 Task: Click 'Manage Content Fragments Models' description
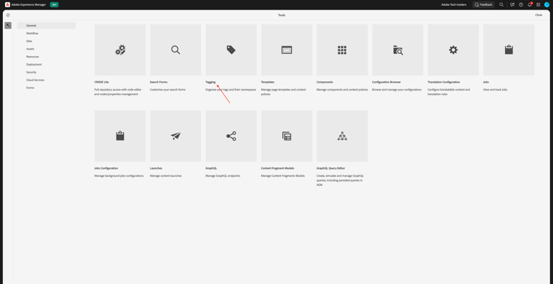point(283,176)
